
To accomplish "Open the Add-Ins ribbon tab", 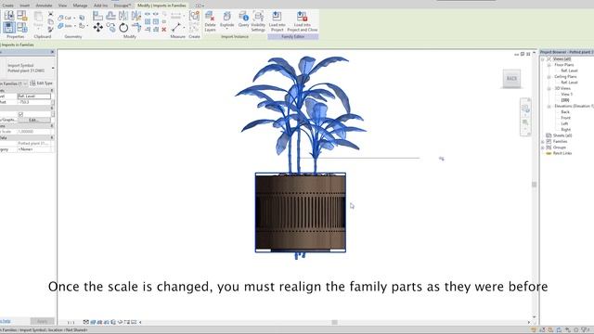I will click(x=100, y=6).
